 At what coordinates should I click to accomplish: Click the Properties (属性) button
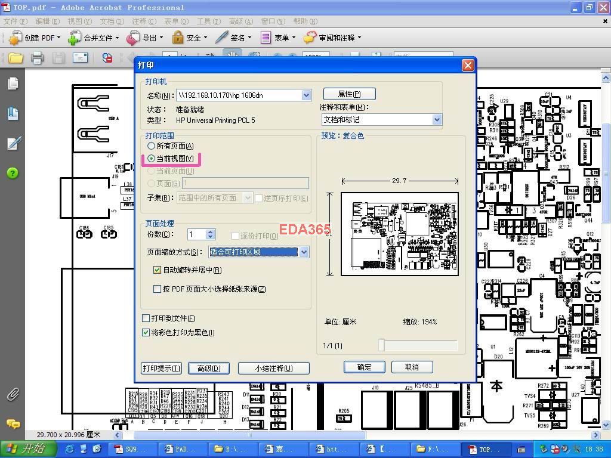(x=350, y=94)
